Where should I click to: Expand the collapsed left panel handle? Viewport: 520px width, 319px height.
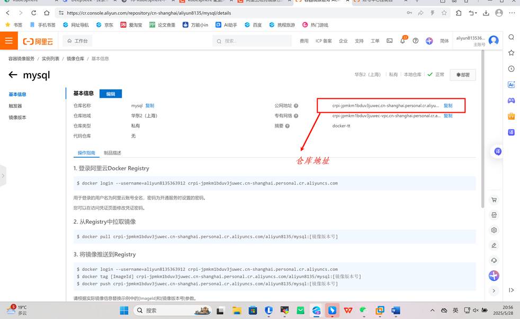click(x=3, y=176)
